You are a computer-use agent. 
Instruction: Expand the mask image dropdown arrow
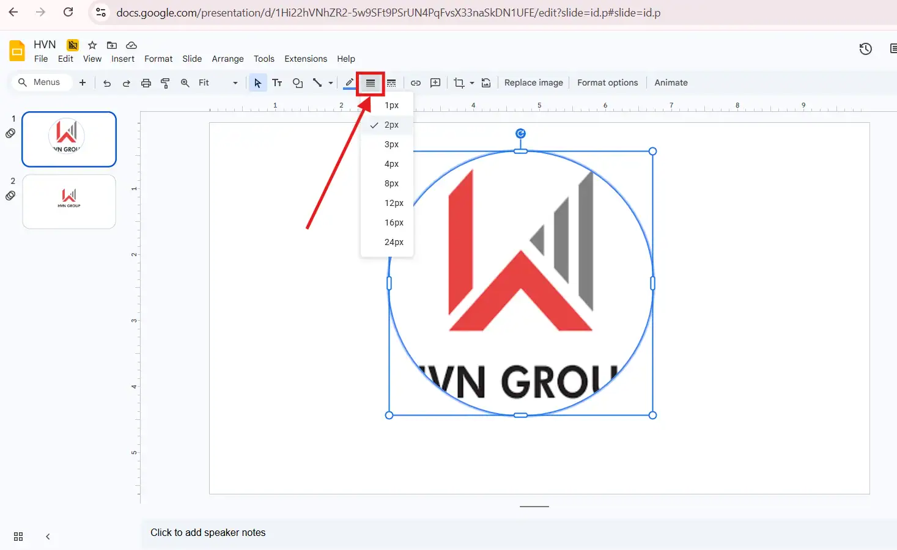click(472, 83)
